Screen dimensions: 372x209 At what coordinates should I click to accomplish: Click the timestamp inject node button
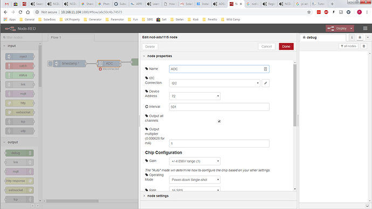(x=50, y=64)
